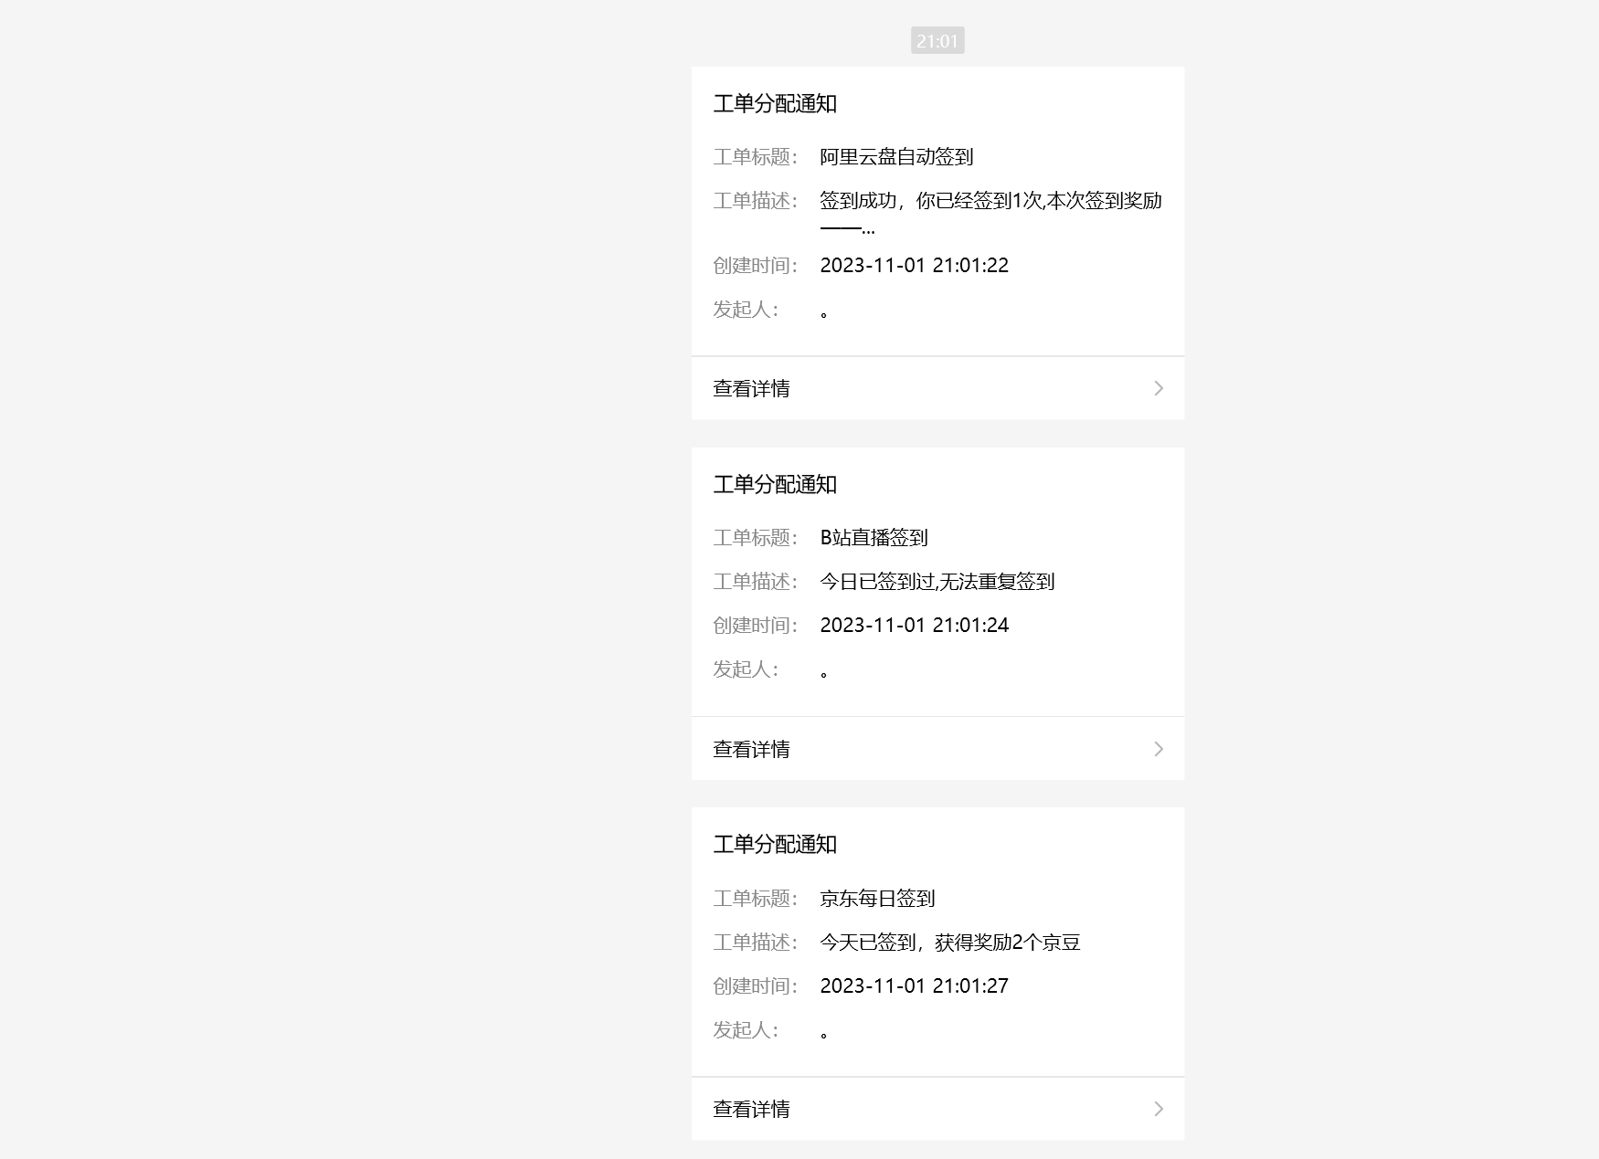View details of 京东每日签到 work order
The width and height of the screenshot is (1599, 1159).
click(752, 1109)
